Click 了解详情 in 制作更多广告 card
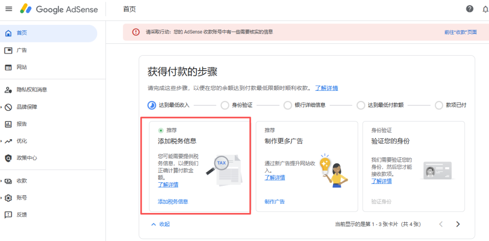Image resolution: width=489 pixels, height=241 pixels. point(275,178)
